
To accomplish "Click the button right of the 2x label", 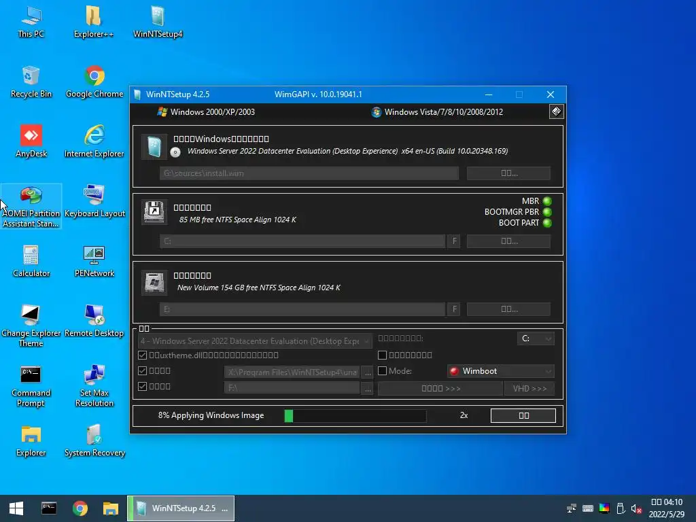I will point(523,415).
